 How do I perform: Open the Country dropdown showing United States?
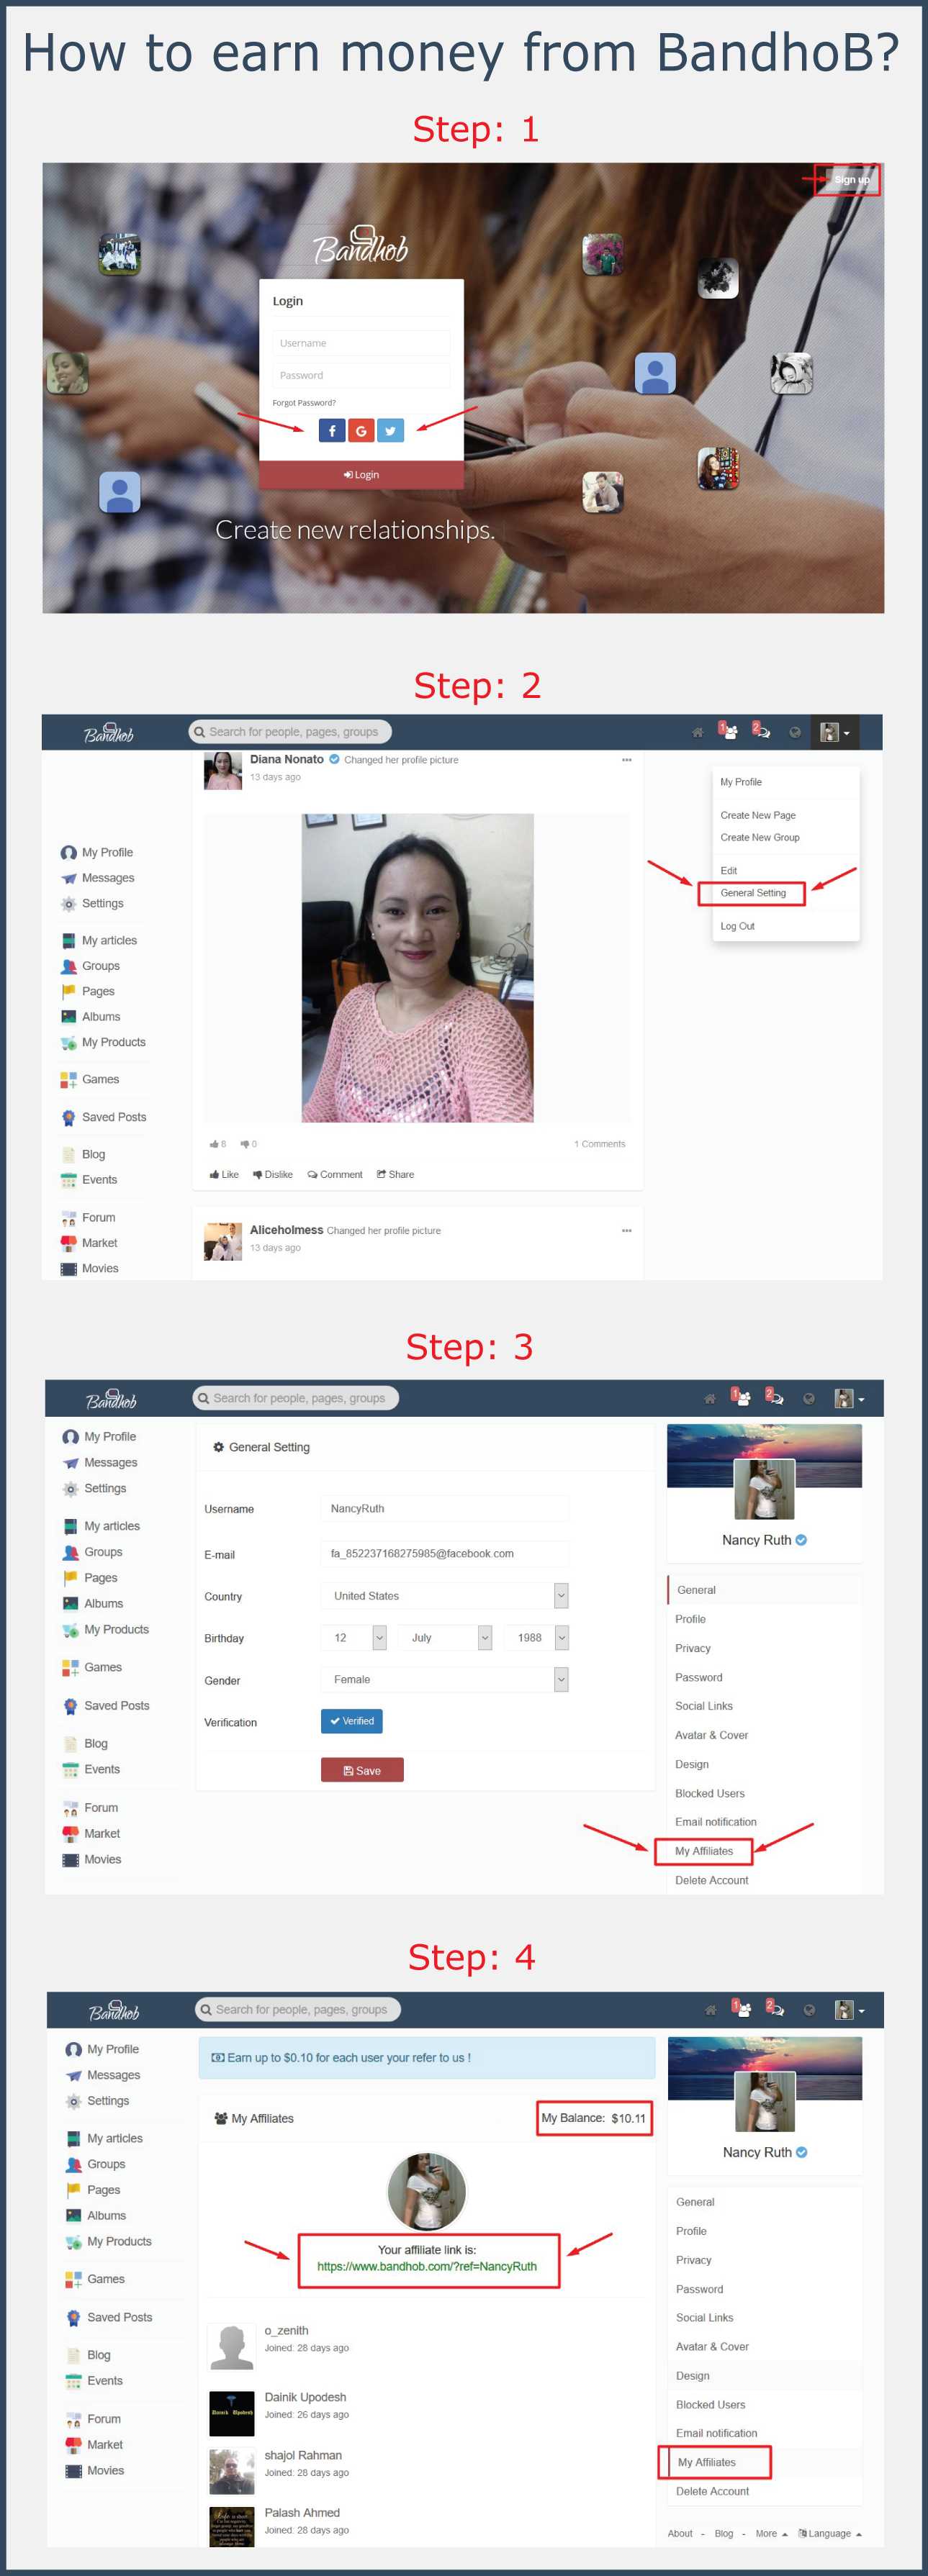coord(444,1595)
